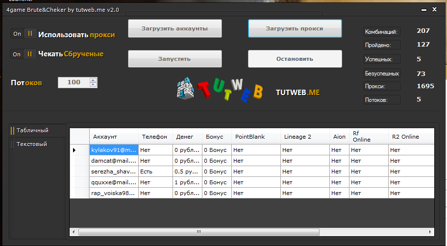Click the PointBlank column header
This screenshot has width=447, height=246.
(256, 137)
